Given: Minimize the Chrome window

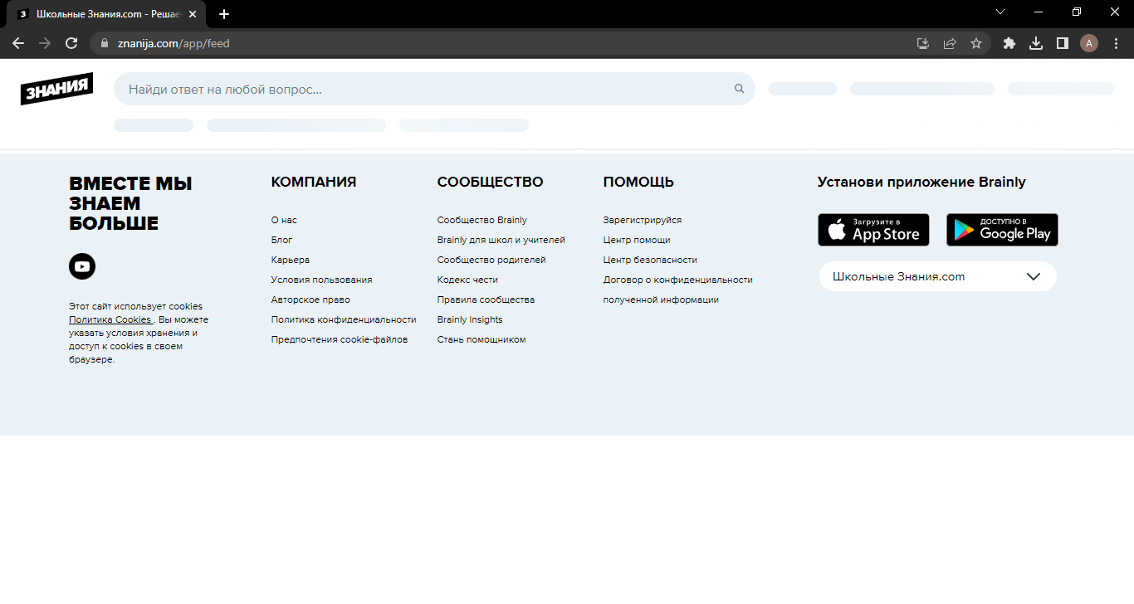Looking at the screenshot, I should point(1039,12).
